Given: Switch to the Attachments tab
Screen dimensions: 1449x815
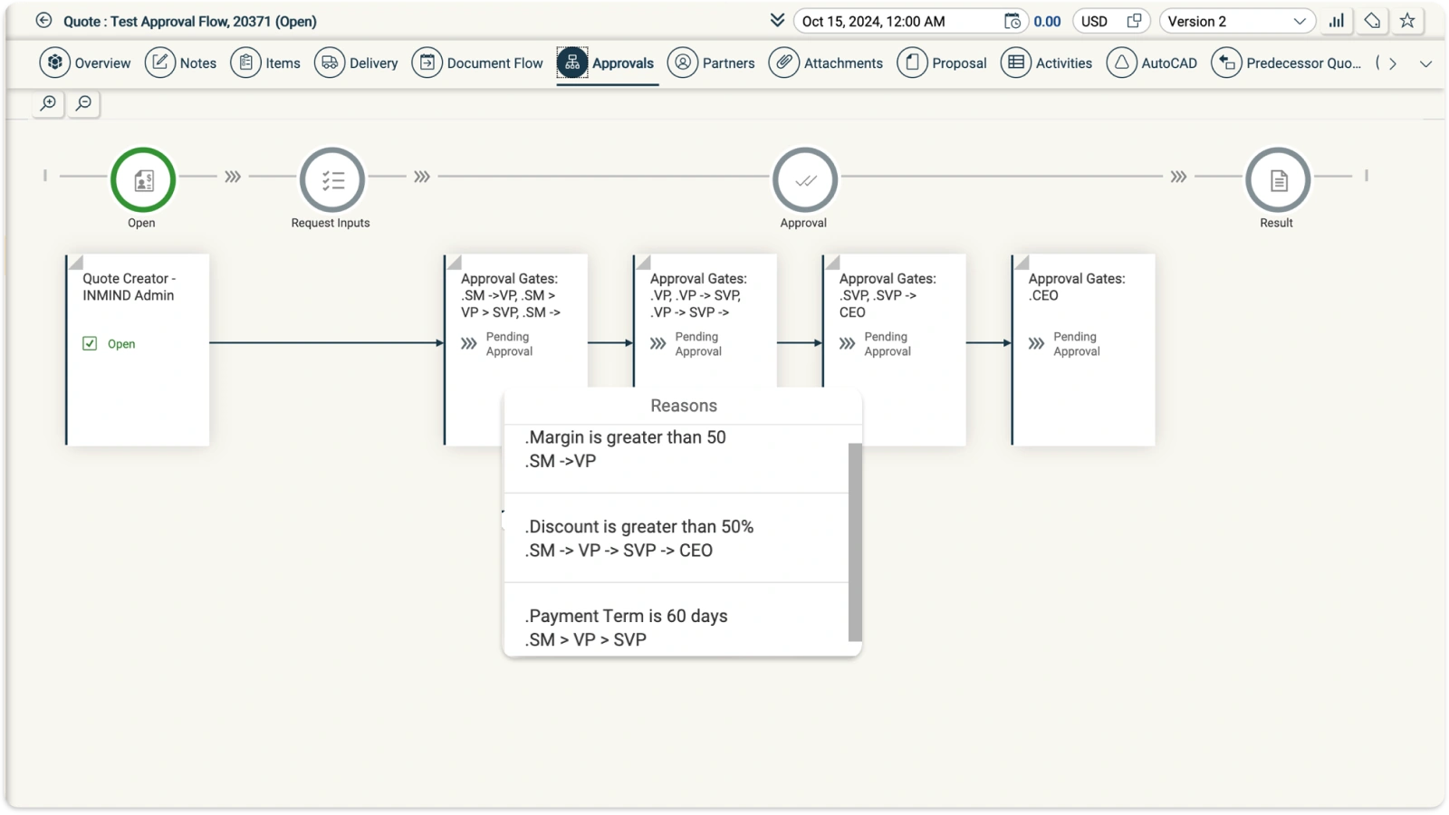Looking at the screenshot, I should click(x=826, y=62).
